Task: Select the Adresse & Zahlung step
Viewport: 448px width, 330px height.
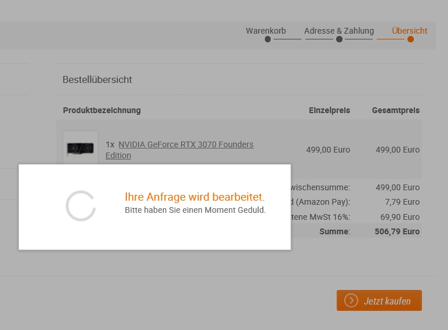Action: coord(339,31)
